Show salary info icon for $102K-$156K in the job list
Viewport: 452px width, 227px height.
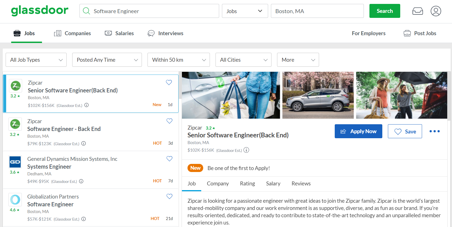tap(86, 105)
